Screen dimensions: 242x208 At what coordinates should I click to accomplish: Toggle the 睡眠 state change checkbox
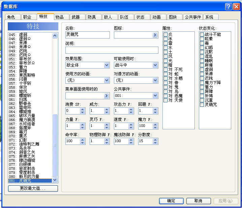click(x=202, y=61)
